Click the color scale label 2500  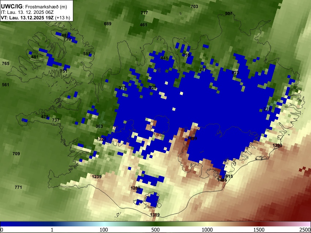pyautogui.click(x=305, y=230)
